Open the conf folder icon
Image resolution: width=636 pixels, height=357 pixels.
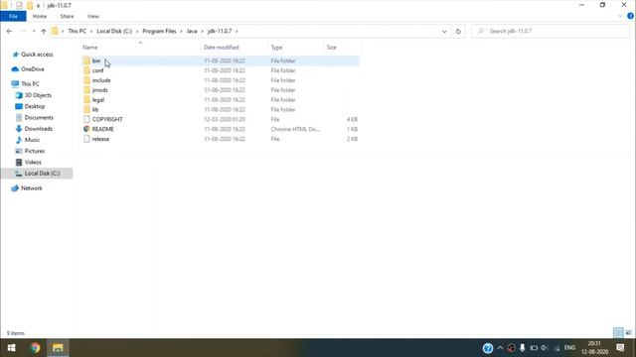pyautogui.click(x=86, y=70)
